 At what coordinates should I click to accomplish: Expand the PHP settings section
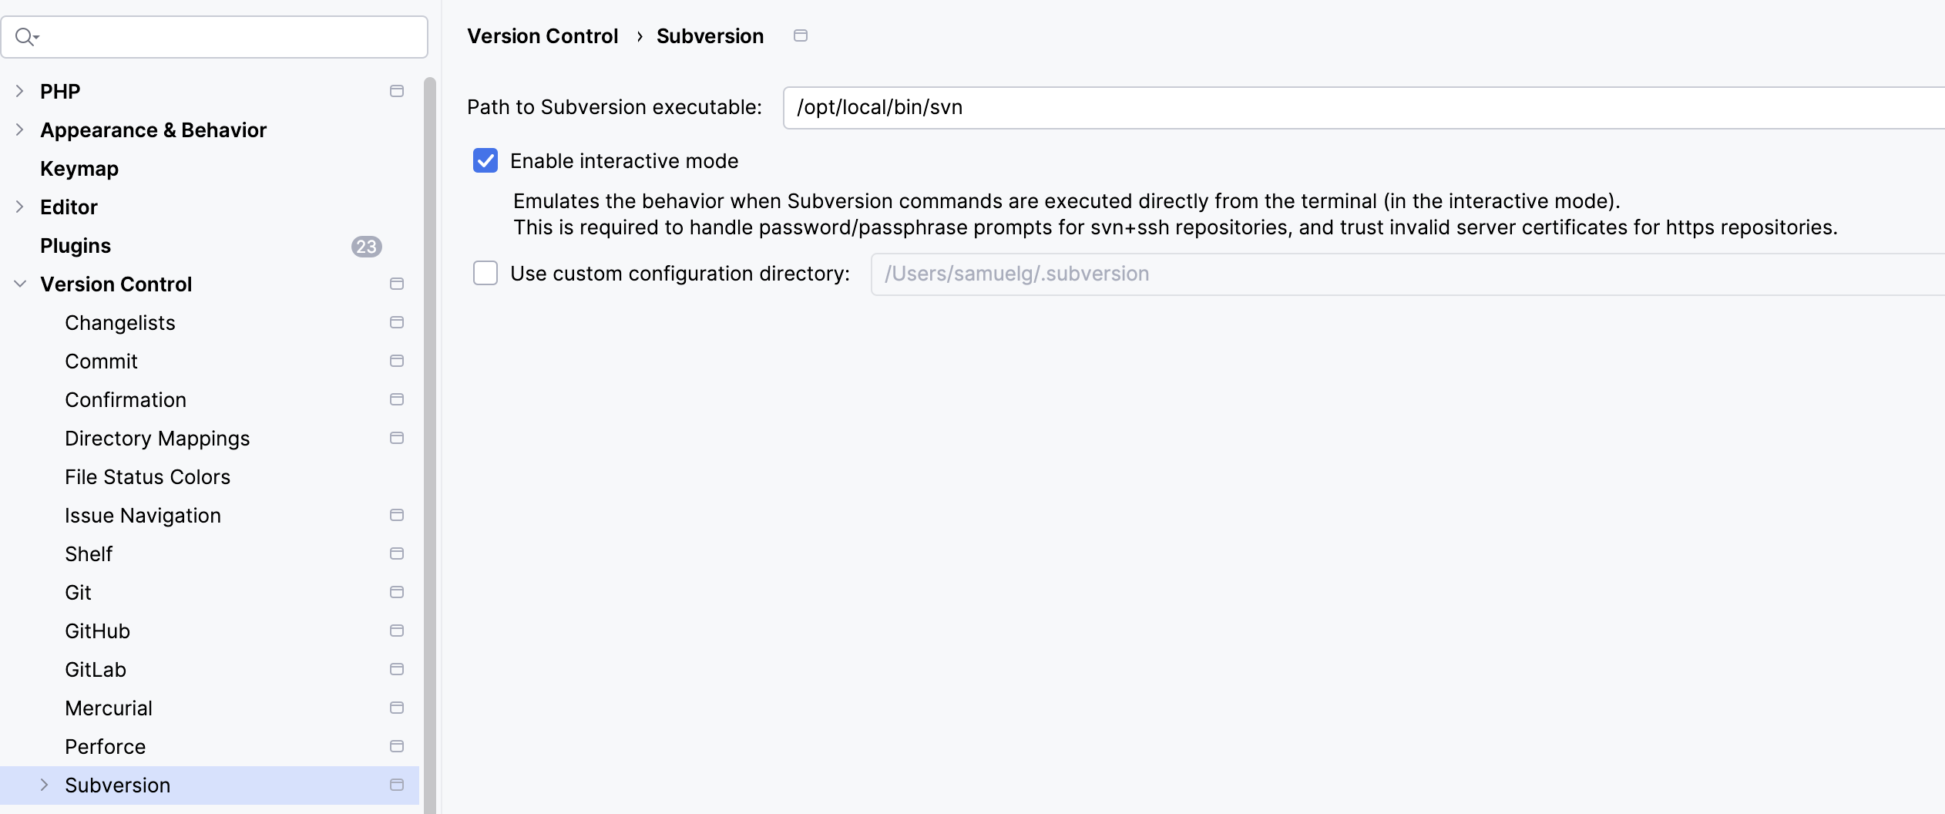pyautogui.click(x=20, y=91)
